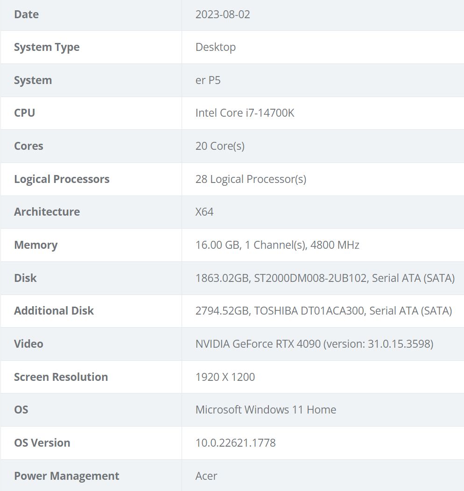Screen dimensions: 464x491
Task: Click the Cores label
Action: pos(28,146)
